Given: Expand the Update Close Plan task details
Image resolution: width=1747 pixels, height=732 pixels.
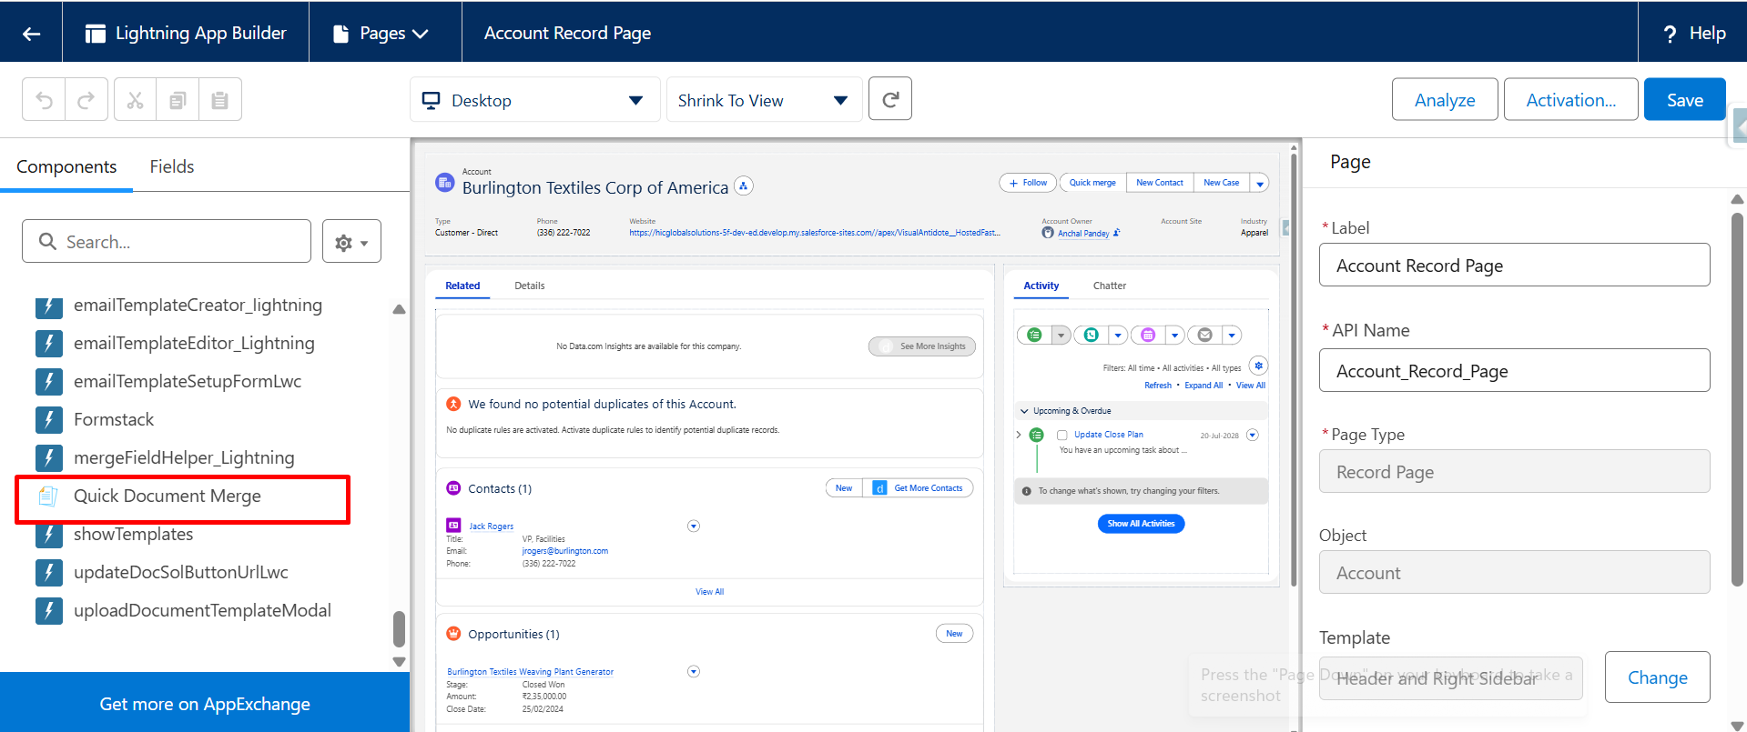Looking at the screenshot, I should pos(1018,435).
